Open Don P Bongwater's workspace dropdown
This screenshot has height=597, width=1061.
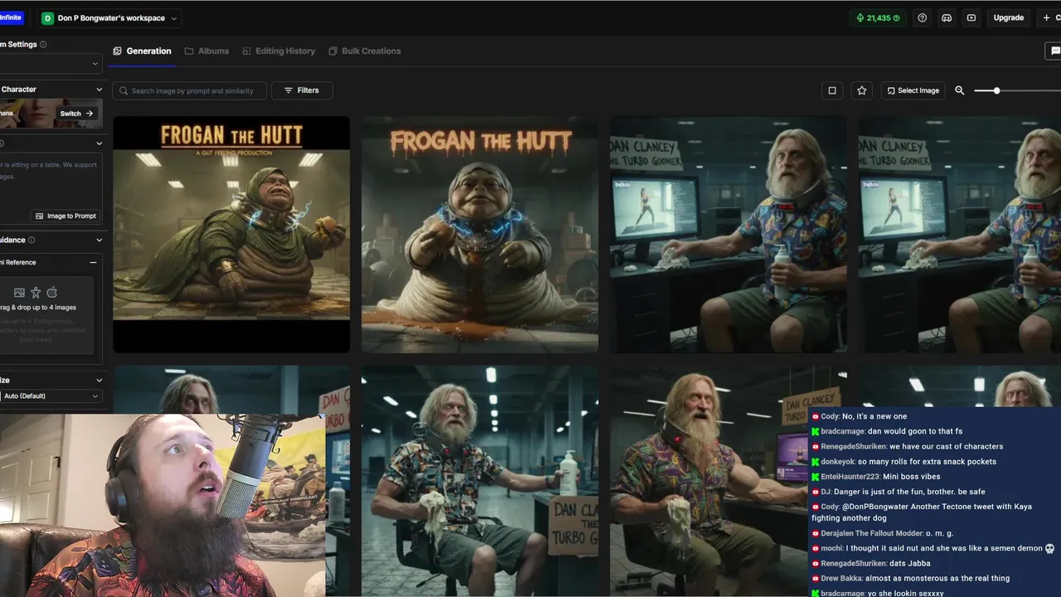click(x=110, y=18)
